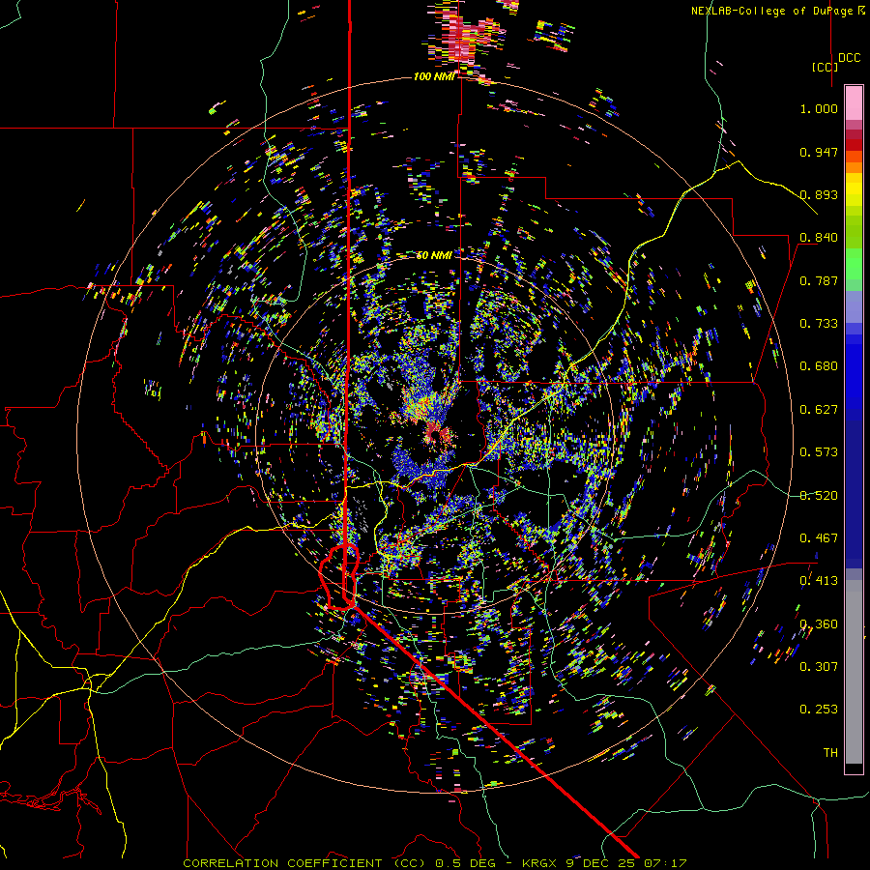Pick the gray lower segment of color bar

pyautogui.click(x=854, y=672)
